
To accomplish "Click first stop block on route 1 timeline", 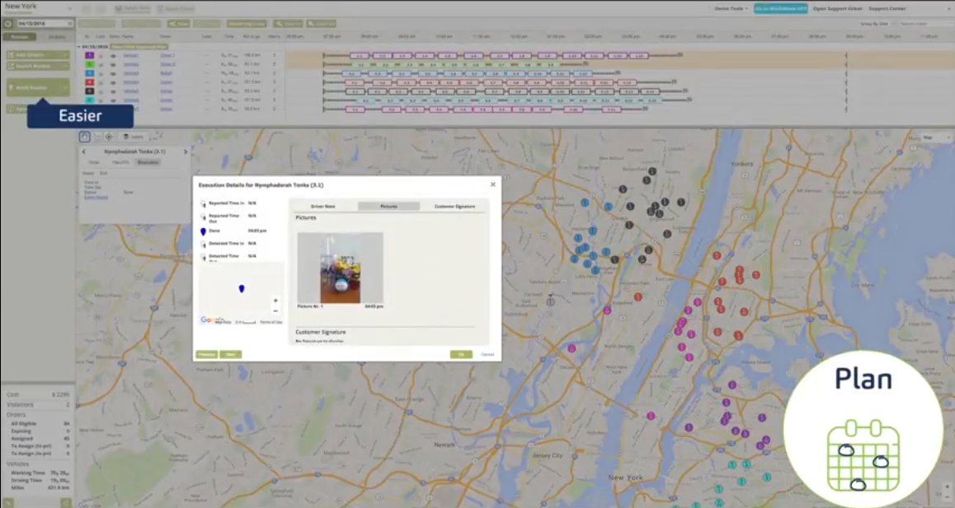I will click(x=360, y=55).
